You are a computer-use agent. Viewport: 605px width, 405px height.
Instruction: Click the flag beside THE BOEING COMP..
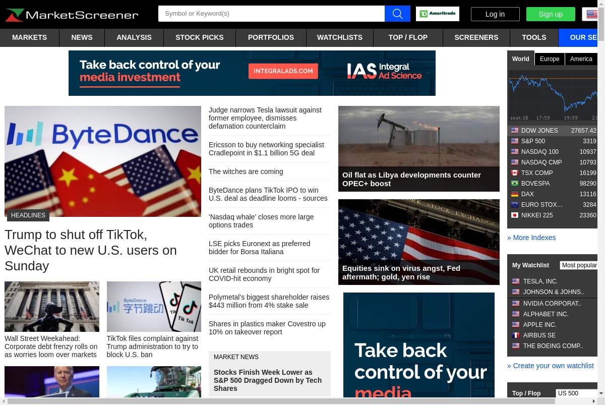click(516, 346)
